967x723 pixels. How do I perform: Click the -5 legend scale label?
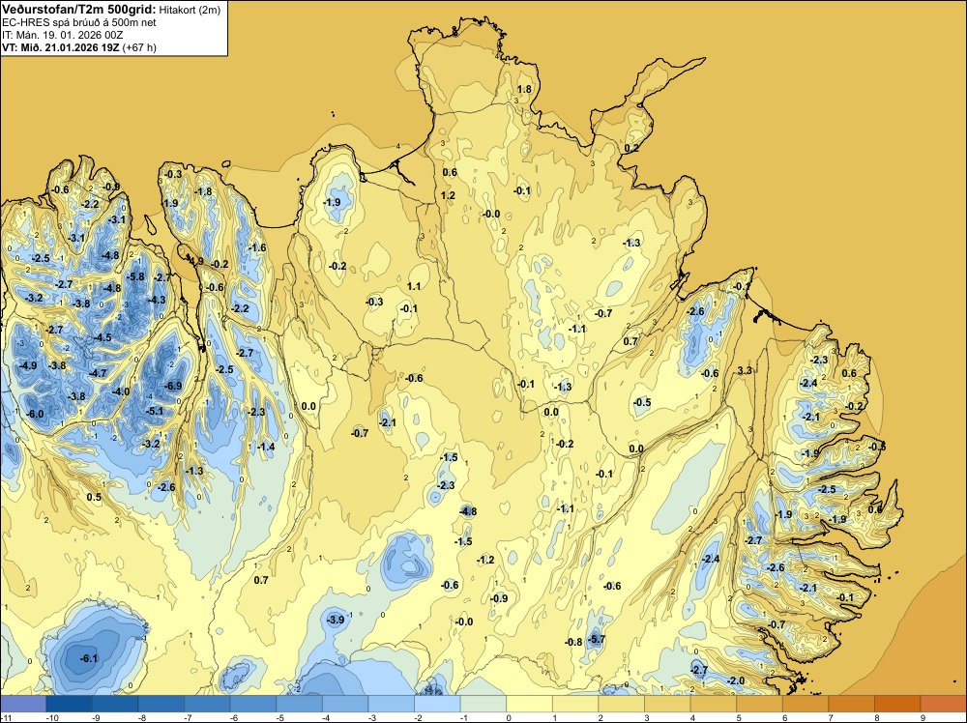click(279, 717)
